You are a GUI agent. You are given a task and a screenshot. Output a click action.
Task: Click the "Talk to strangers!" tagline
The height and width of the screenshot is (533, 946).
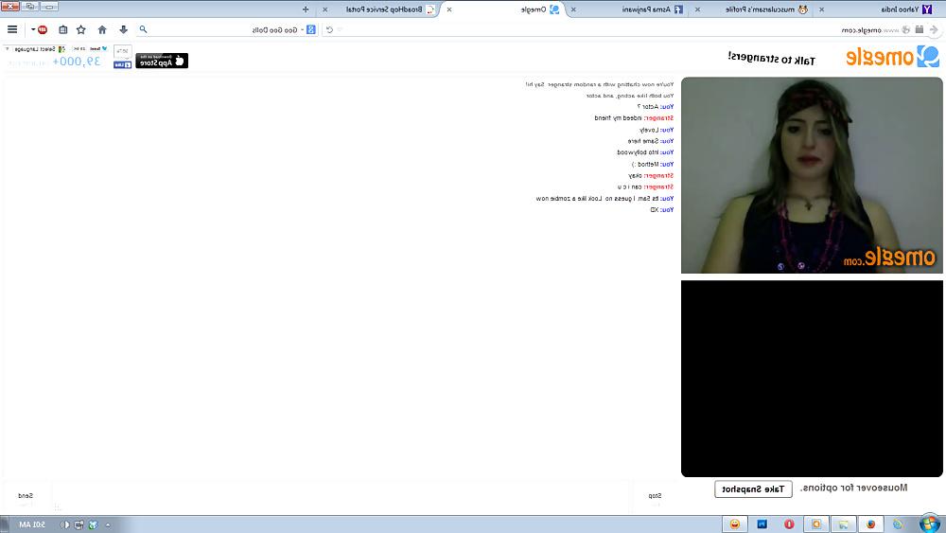tap(771, 59)
